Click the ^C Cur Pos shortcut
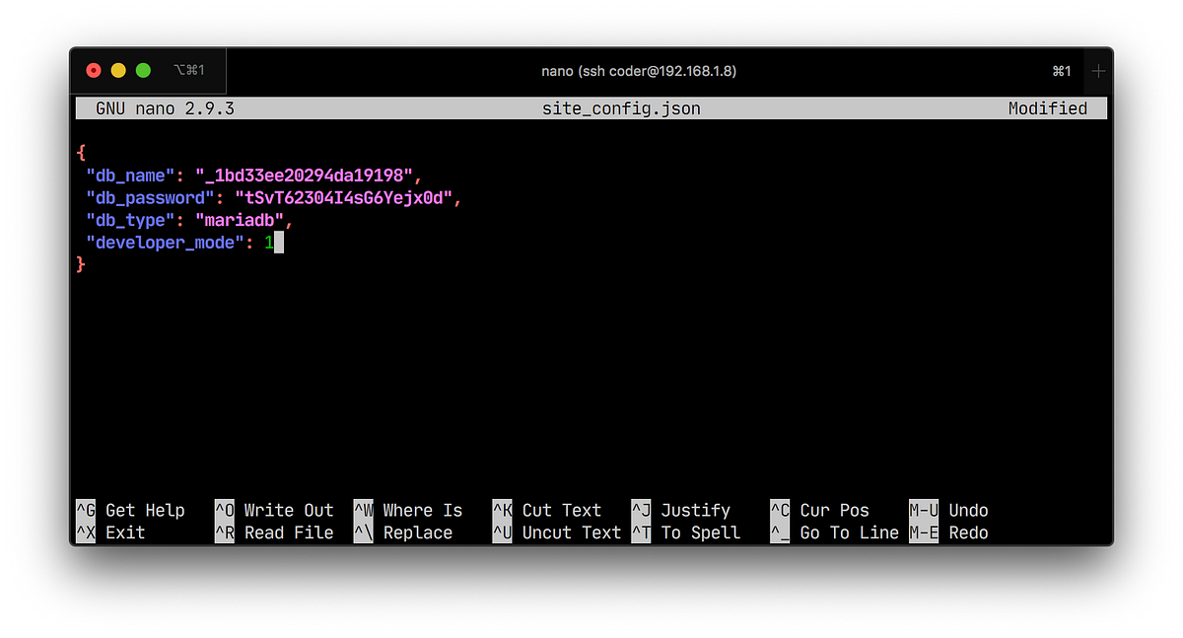 (820, 510)
